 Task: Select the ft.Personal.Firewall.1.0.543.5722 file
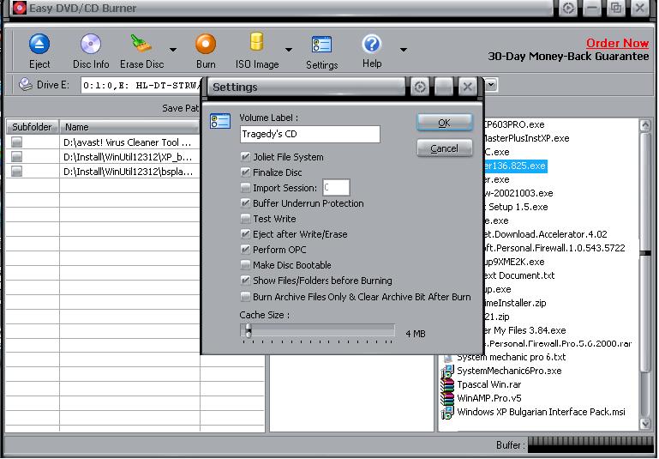point(554,248)
